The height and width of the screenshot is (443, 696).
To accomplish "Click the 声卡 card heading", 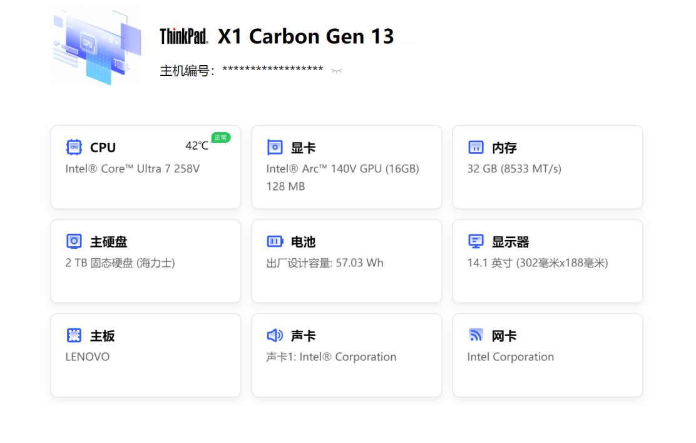I will [303, 336].
